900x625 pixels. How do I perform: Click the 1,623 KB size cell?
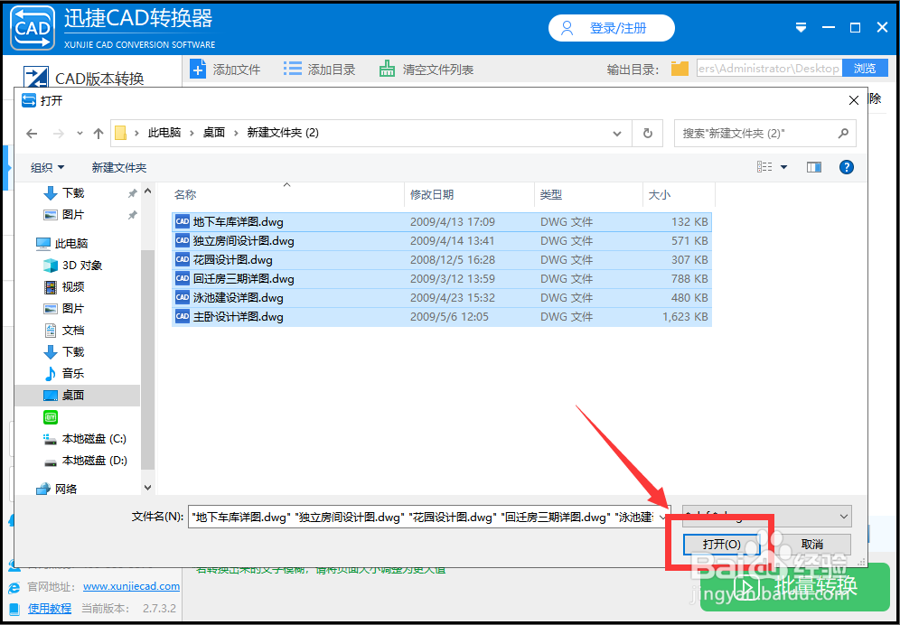685,316
